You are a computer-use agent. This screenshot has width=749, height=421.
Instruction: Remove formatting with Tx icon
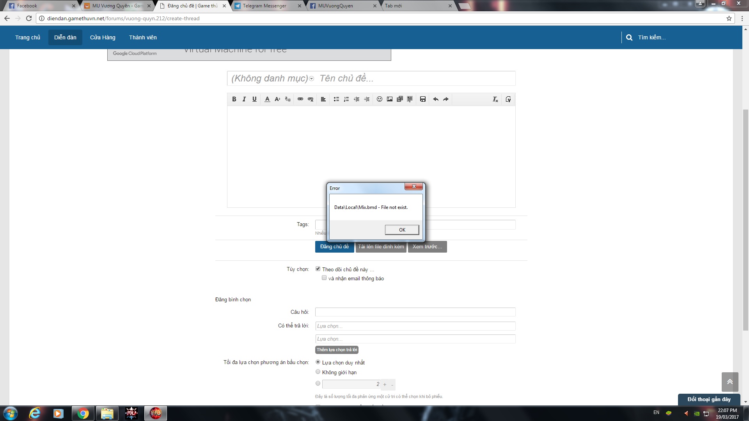pos(495,99)
